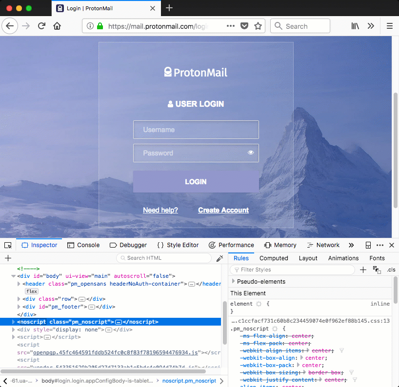
Task: Toggle the selector highlighter for the element rule
Action: click(259, 304)
